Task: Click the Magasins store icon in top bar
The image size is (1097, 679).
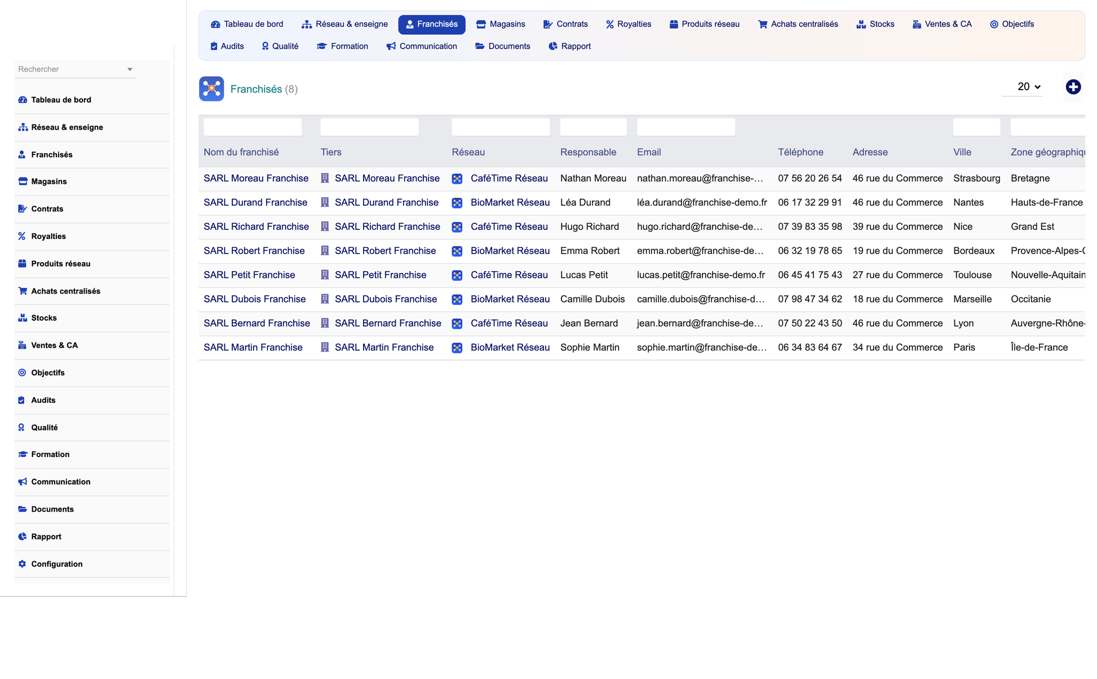Action: pos(481,24)
